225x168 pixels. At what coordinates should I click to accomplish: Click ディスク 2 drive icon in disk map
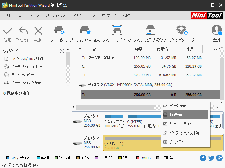pos(77,143)
